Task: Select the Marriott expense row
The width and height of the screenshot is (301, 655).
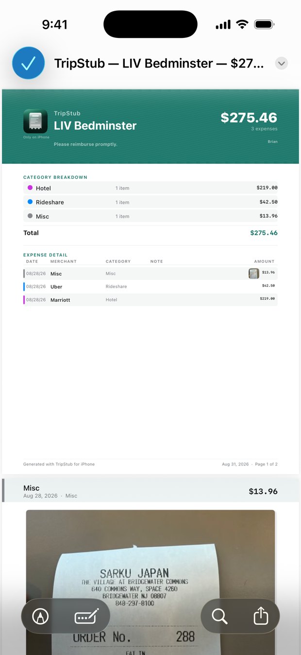Action: (x=150, y=300)
